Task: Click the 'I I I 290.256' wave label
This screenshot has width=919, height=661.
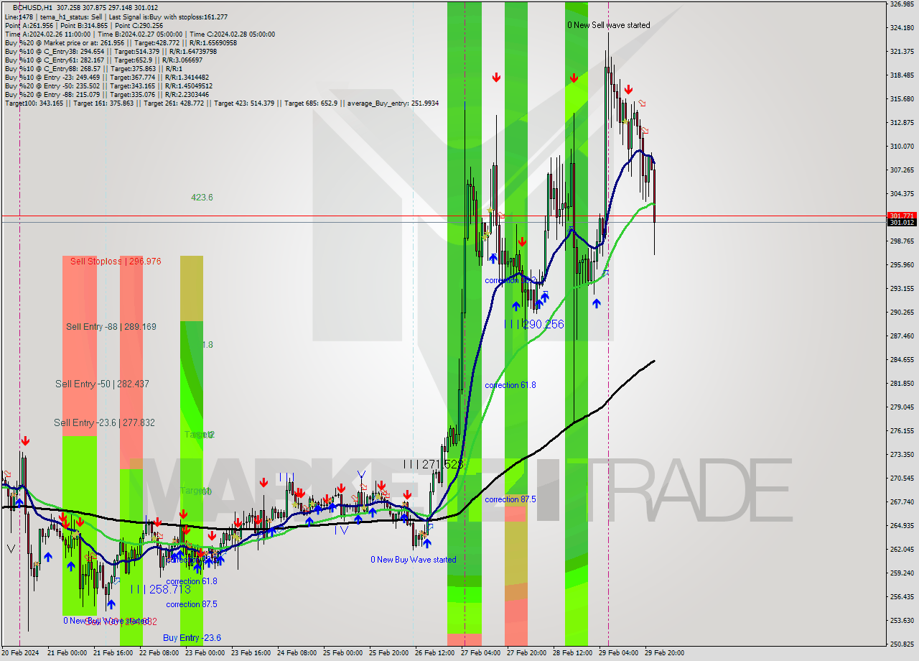Action: [x=533, y=325]
